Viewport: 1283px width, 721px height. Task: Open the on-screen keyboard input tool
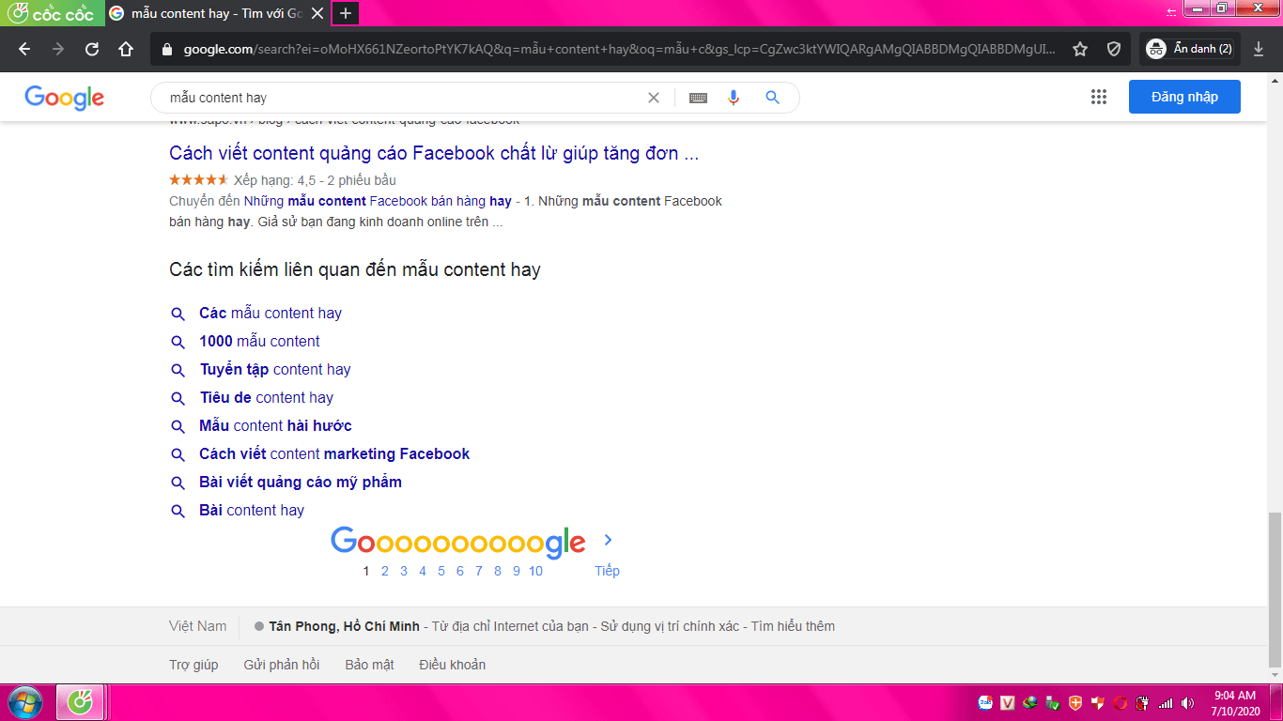pos(698,98)
